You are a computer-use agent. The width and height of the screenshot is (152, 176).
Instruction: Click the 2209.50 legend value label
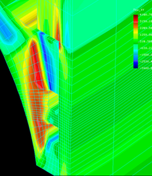[x=145, y=28]
